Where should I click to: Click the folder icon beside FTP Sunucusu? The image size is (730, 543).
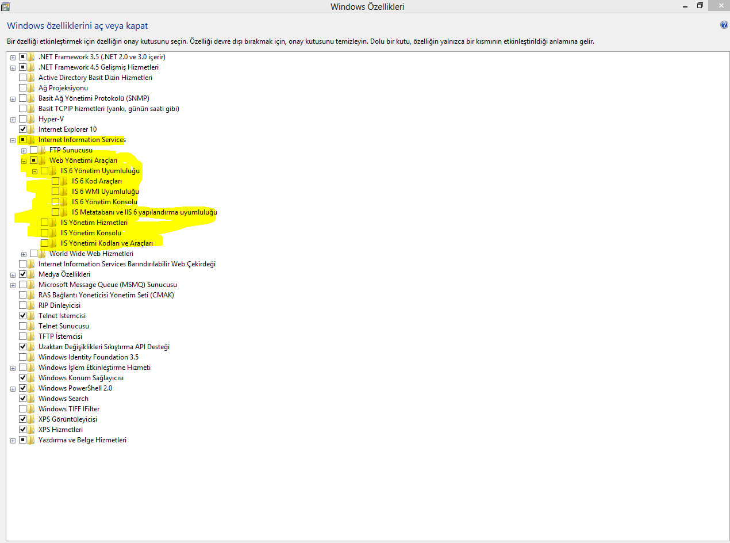(x=43, y=150)
